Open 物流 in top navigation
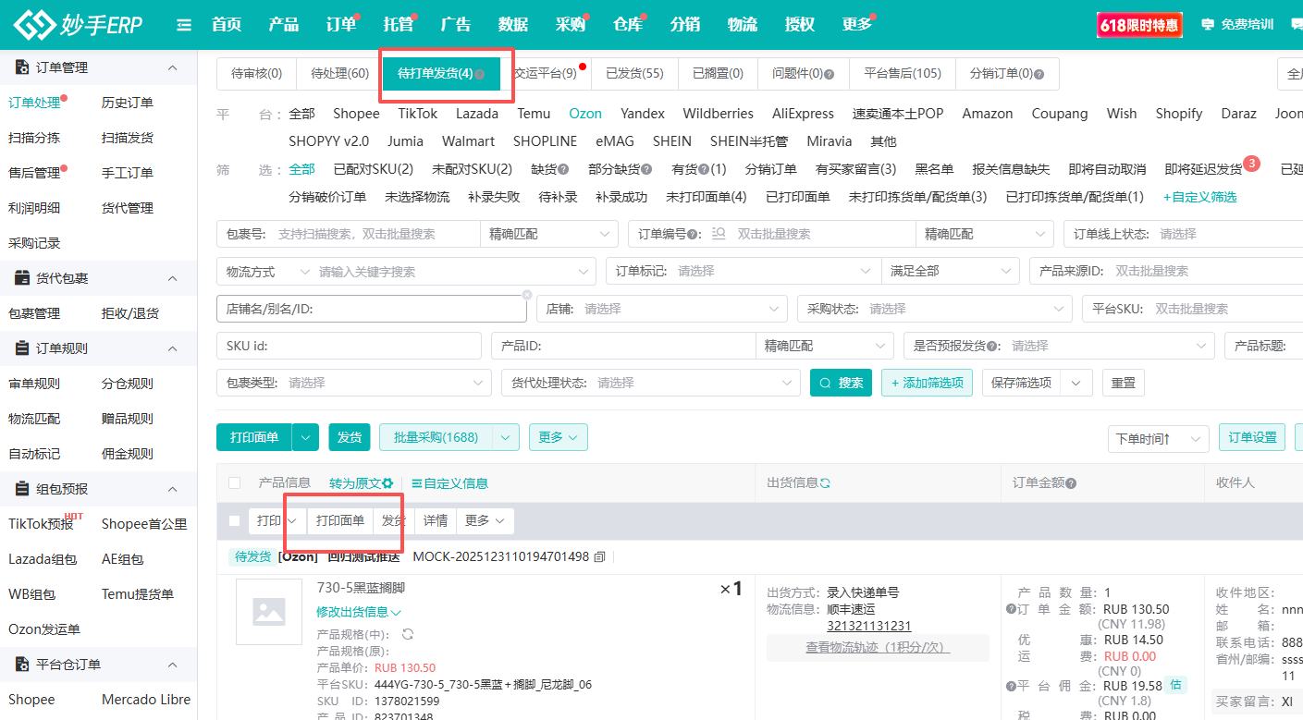Viewport: 1303px width, 720px height. (743, 25)
